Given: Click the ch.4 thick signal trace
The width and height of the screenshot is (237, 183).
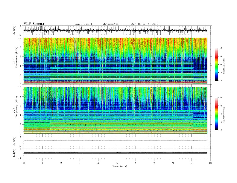Looking at the screenshot, I should [115, 153].
